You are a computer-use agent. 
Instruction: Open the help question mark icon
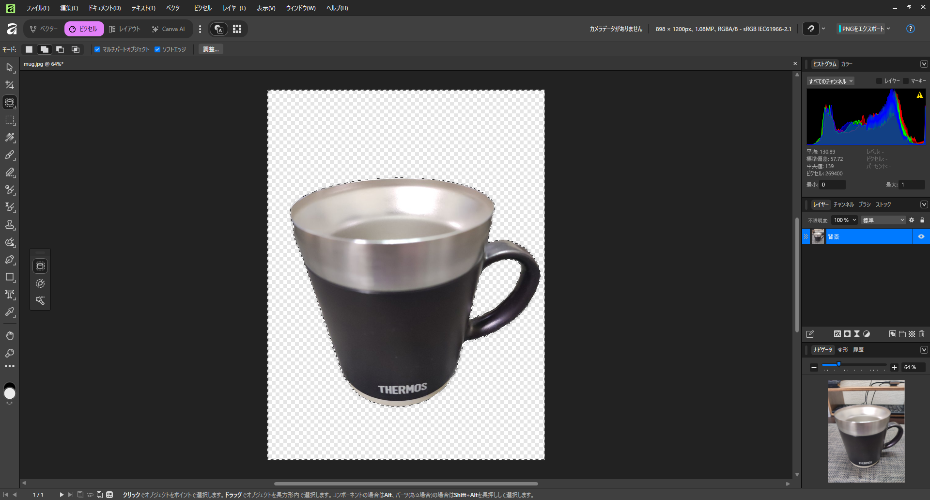(x=911, y=29)
